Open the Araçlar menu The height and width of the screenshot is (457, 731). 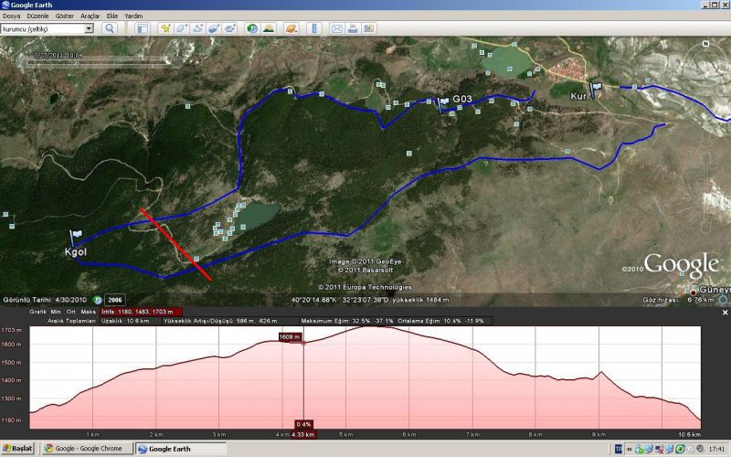(90, 16)
